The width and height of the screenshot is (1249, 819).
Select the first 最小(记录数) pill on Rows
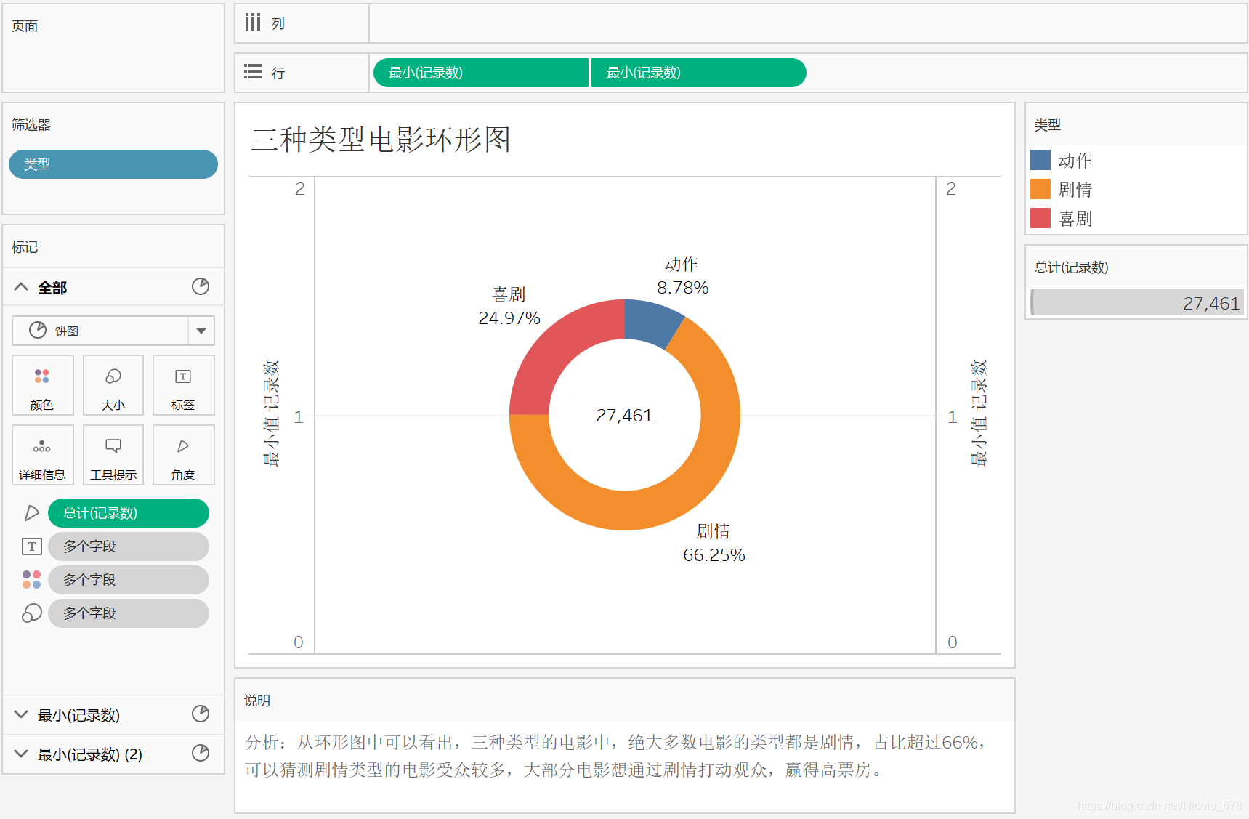[x=480, y=73]
